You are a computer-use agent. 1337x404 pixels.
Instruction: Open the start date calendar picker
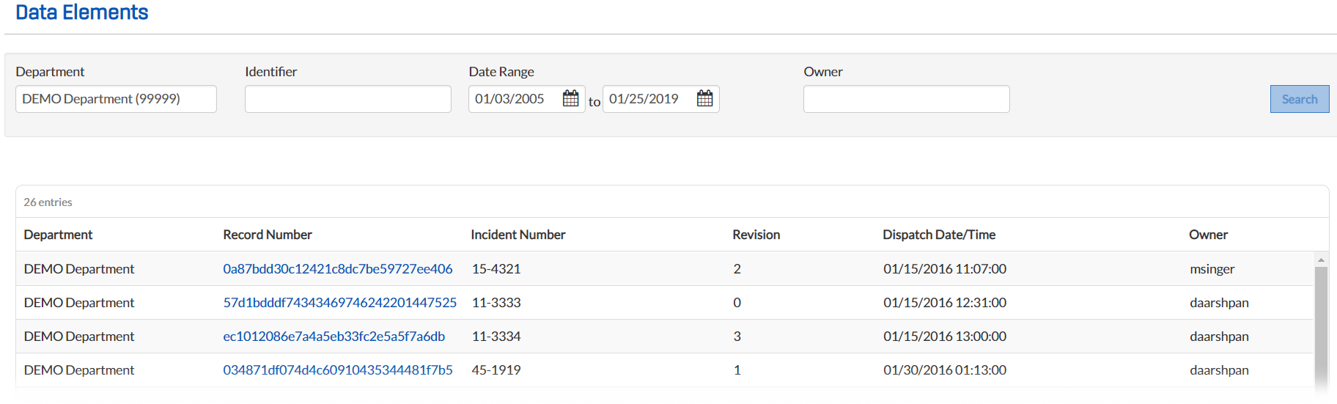[570, 98]
